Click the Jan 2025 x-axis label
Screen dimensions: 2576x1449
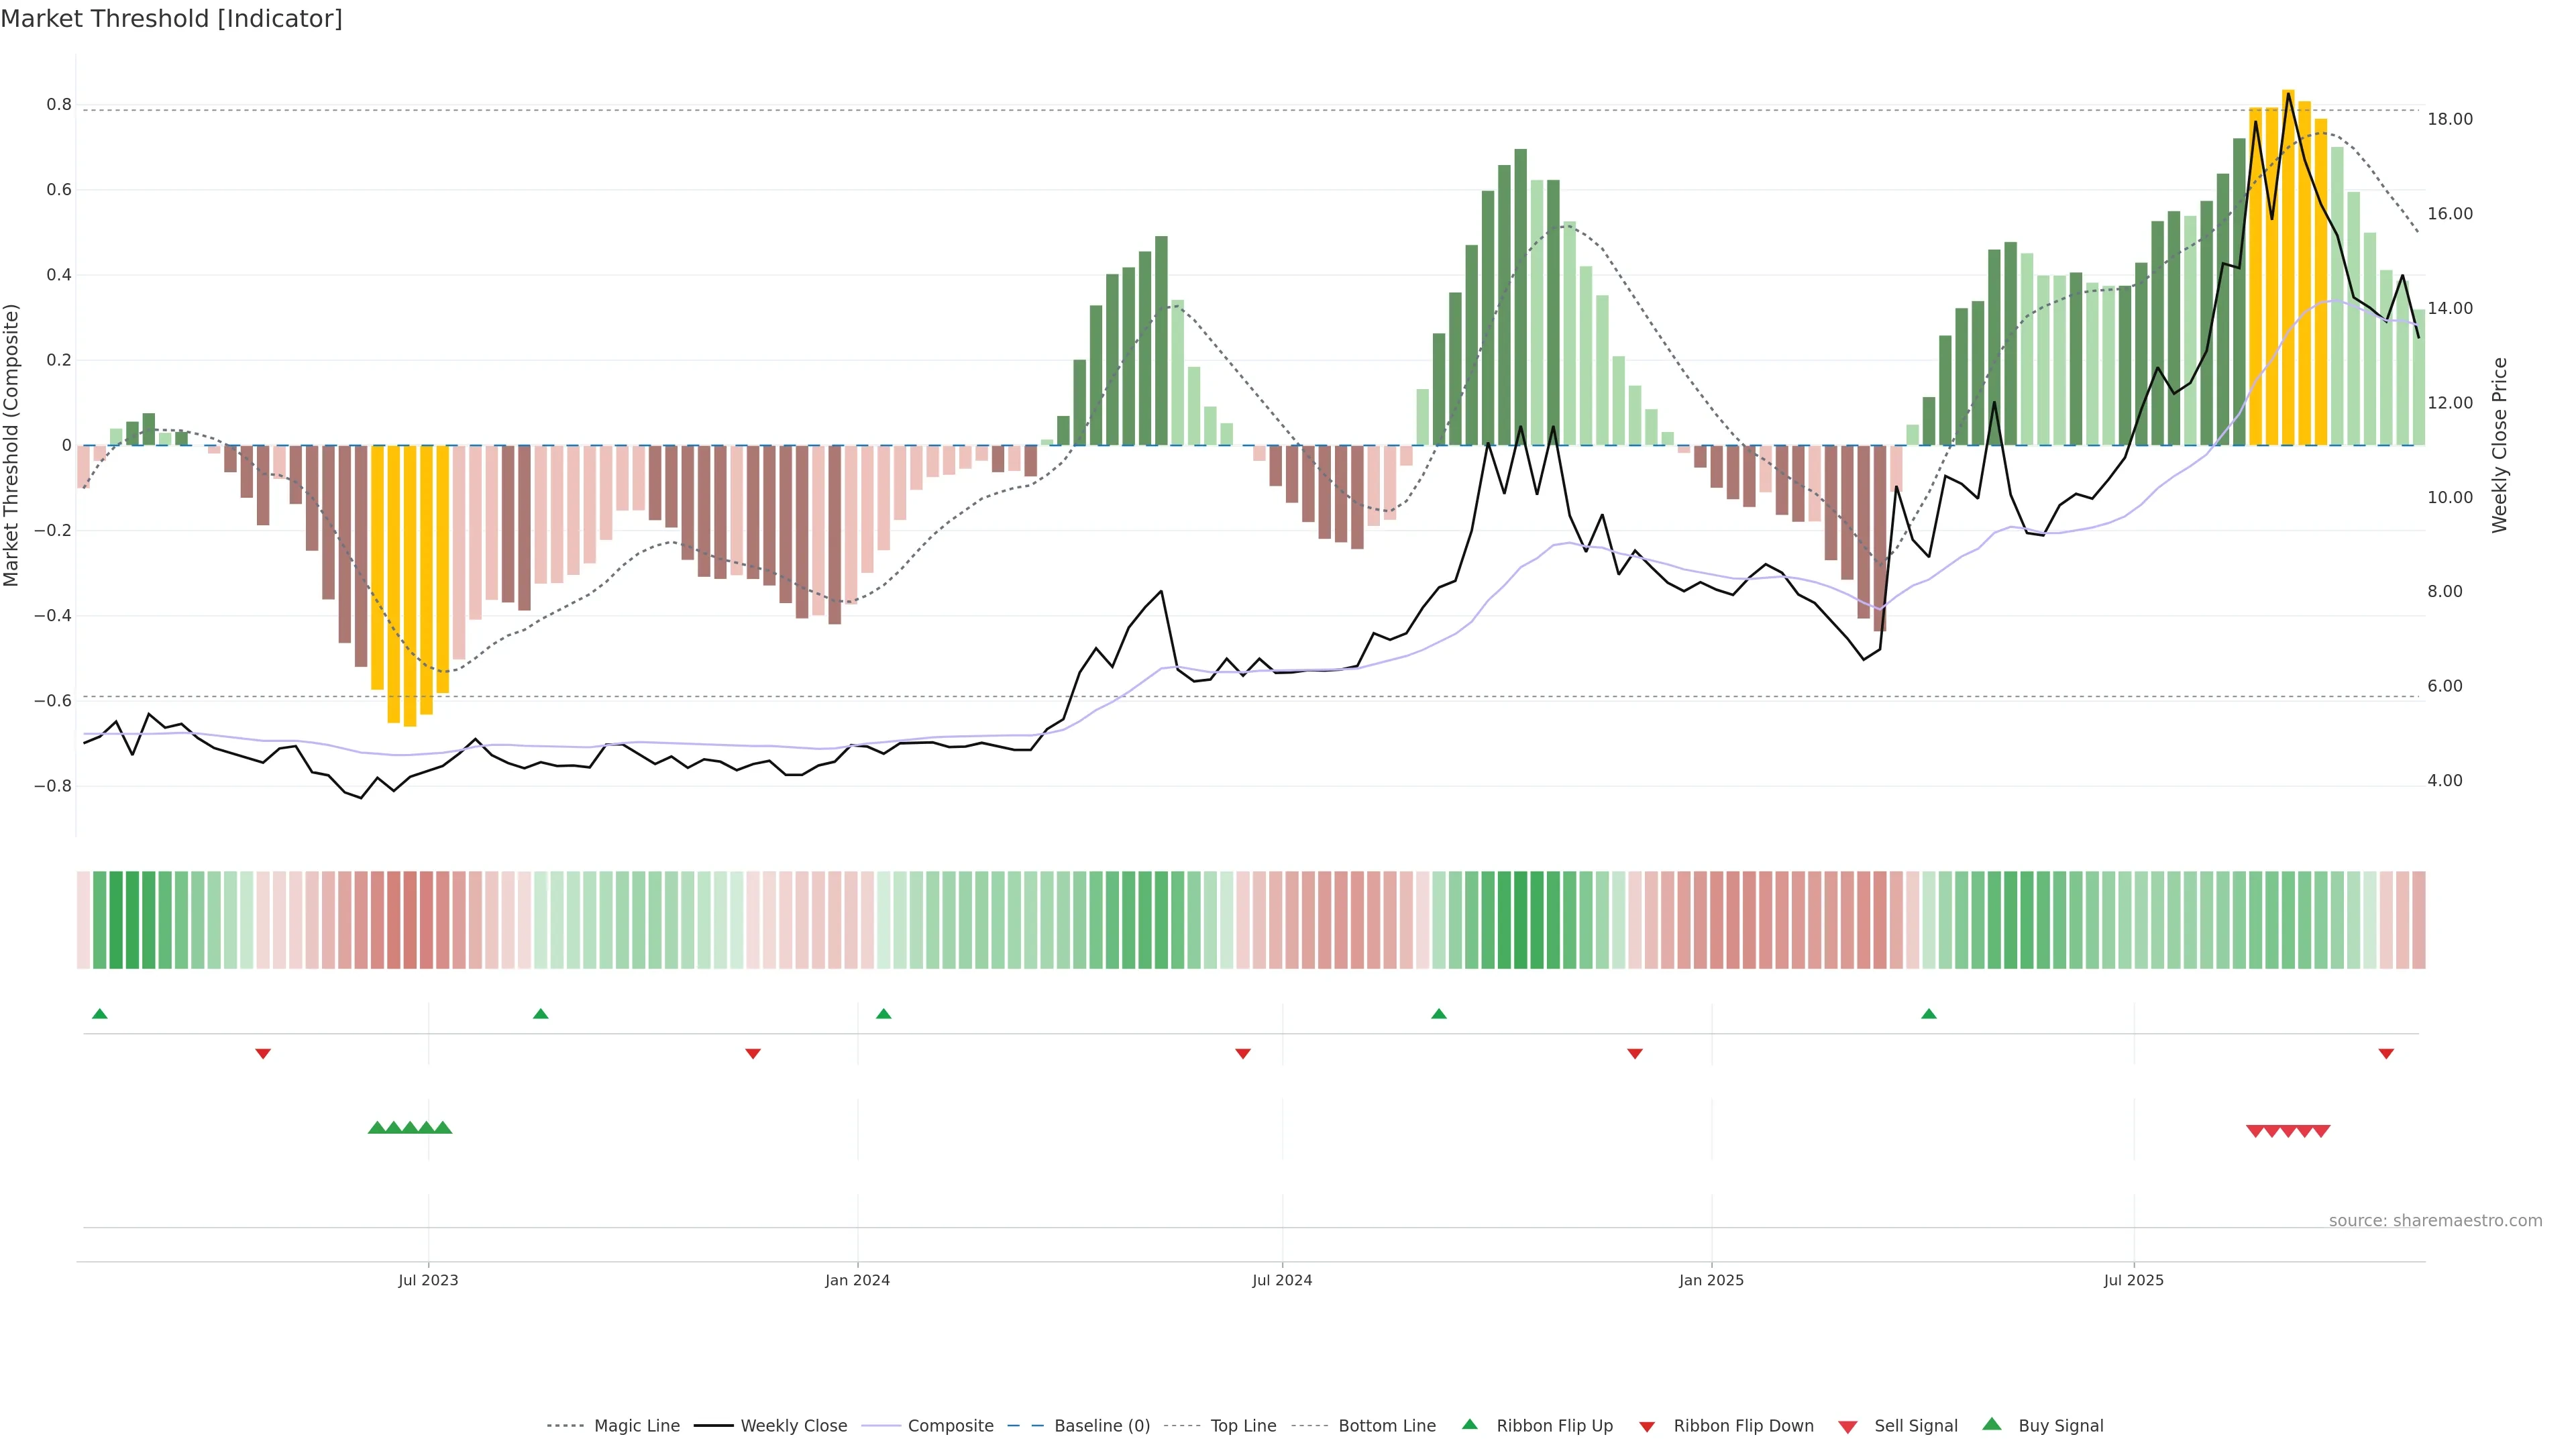(x=1711, y=1280)
